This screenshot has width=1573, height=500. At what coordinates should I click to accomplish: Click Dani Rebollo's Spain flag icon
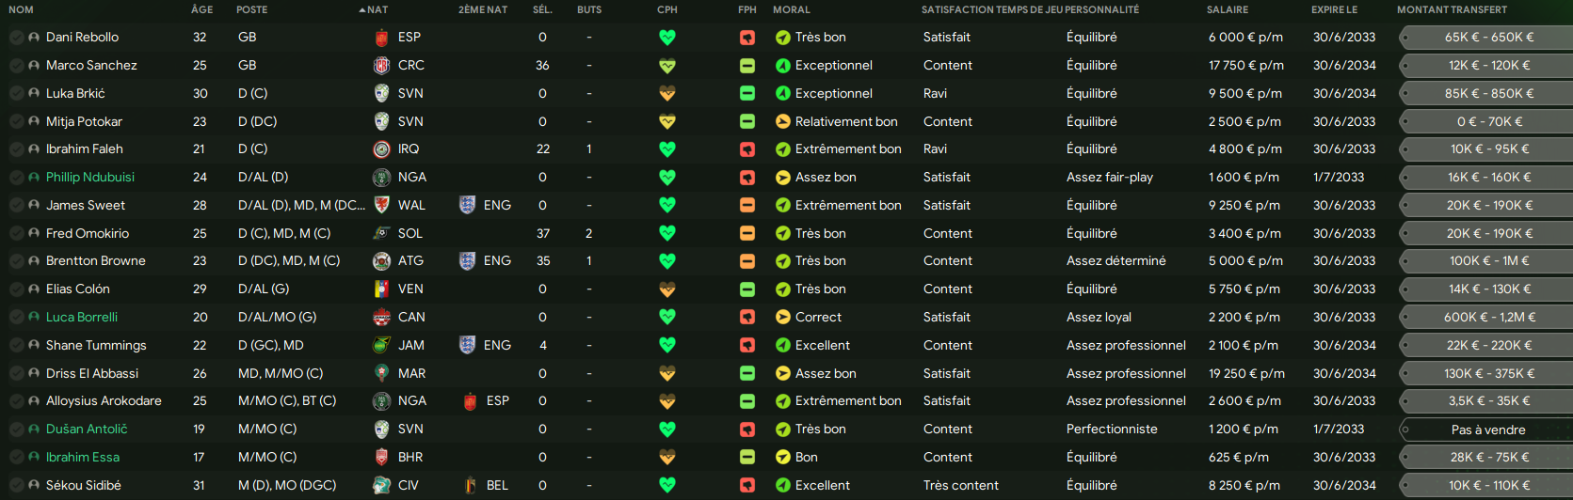pos(381,38)
